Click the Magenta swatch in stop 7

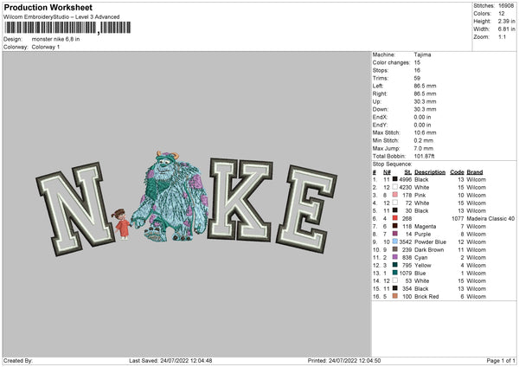(x=395, y=226)
